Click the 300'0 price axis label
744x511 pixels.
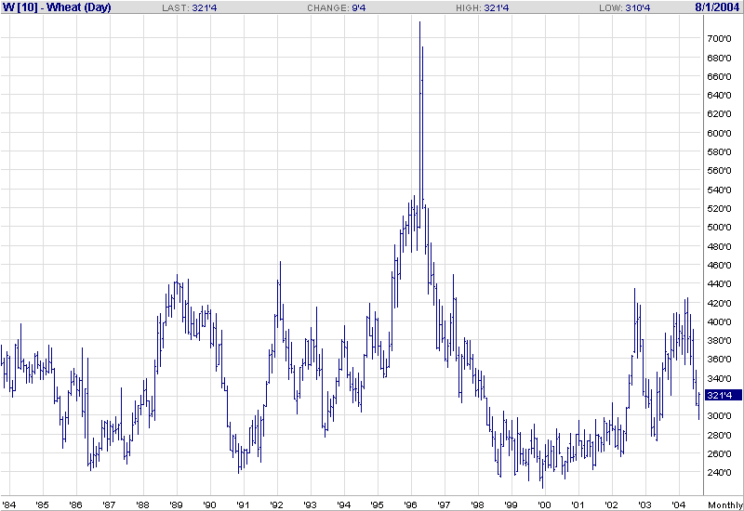point(719,415)
